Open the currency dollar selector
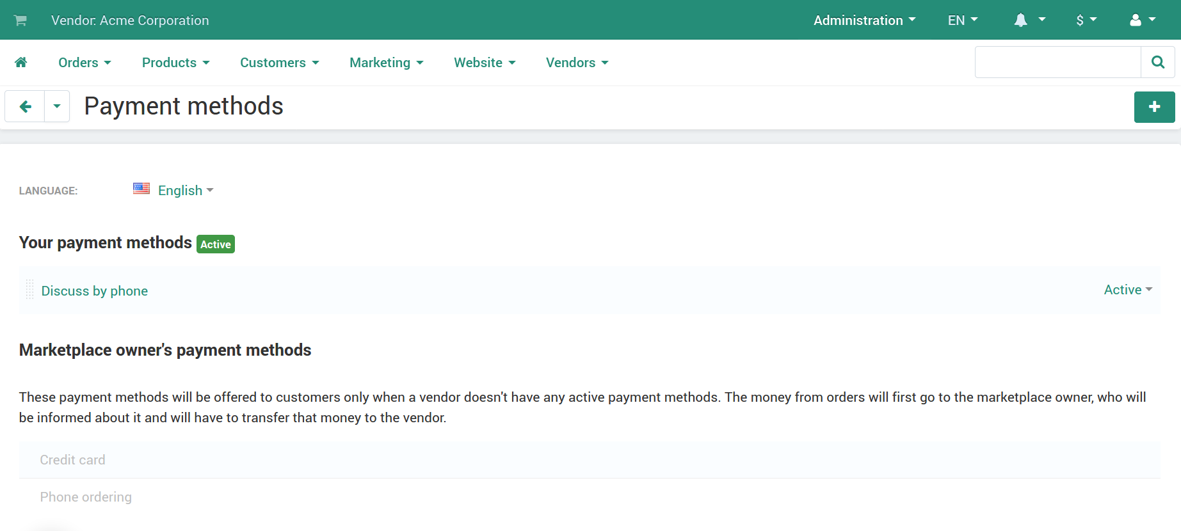This screenshot has height=531, width=1181. 1086,20
